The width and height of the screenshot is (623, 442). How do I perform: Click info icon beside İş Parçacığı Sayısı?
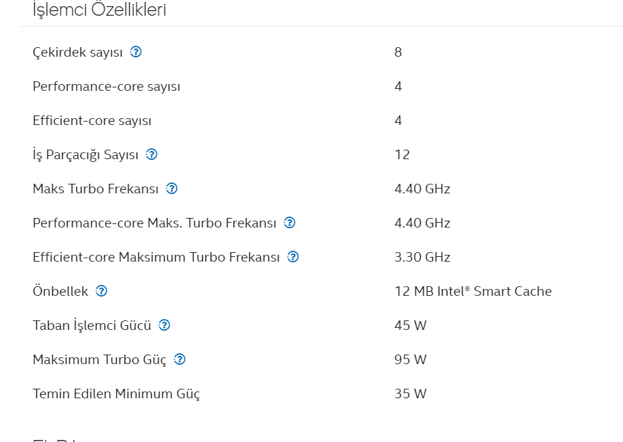pos(152,154)
